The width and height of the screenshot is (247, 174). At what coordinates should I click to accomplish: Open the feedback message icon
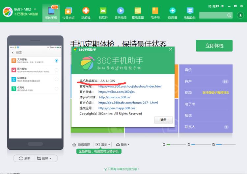pyautogui.click(x=218, y=6)
